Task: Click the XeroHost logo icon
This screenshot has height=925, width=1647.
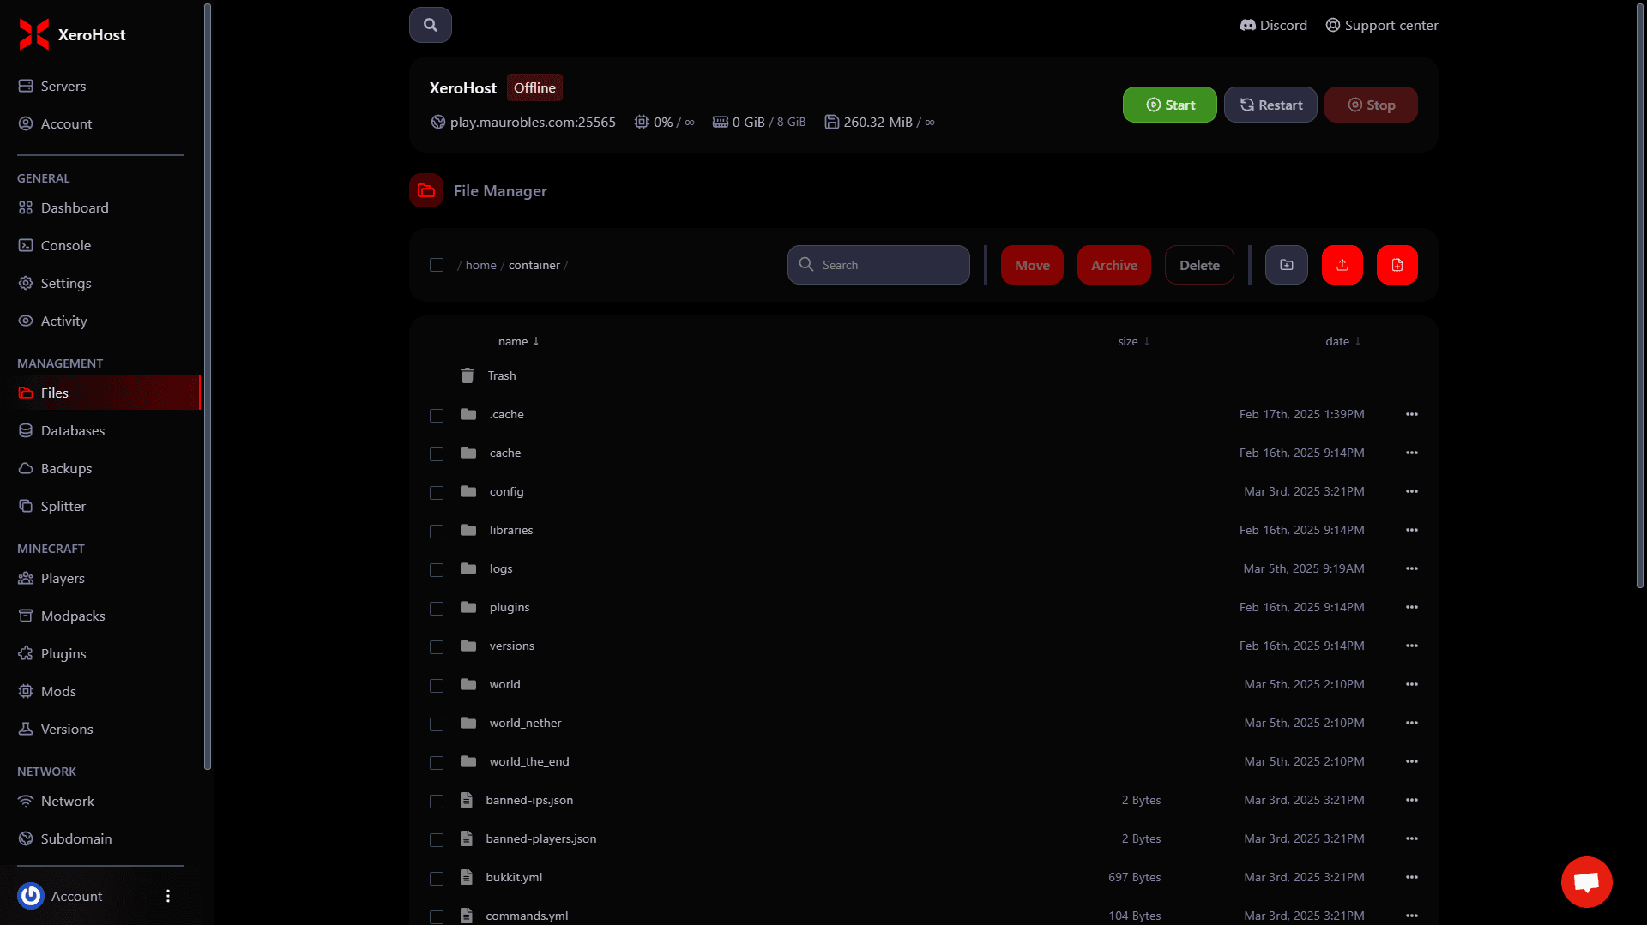Action: pyautogui.click(x=34, y=34)
